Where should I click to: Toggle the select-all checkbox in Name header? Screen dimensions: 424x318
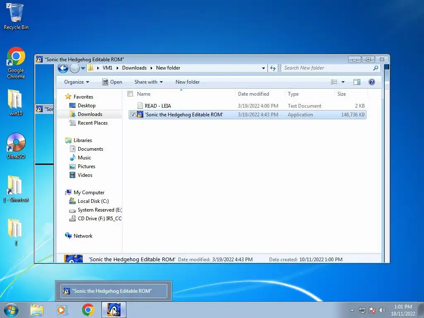(x=130, y=94)
